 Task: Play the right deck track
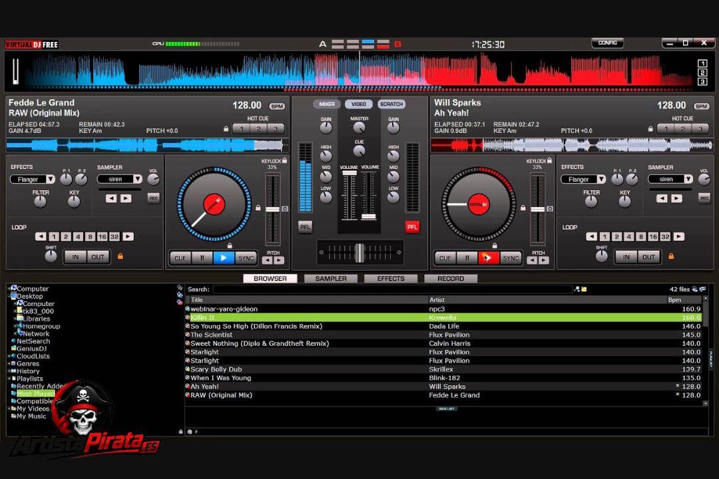click(x=489, y=258)
